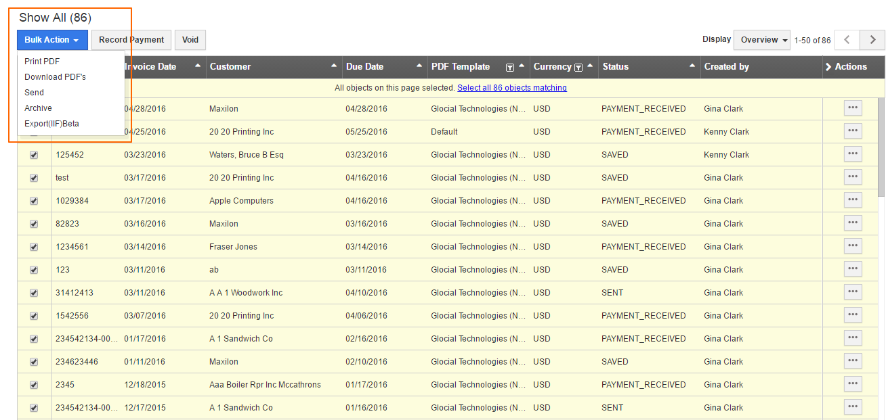
Task: Uncheck the checkbox for invoice 1542556
Action: point(34,315)
